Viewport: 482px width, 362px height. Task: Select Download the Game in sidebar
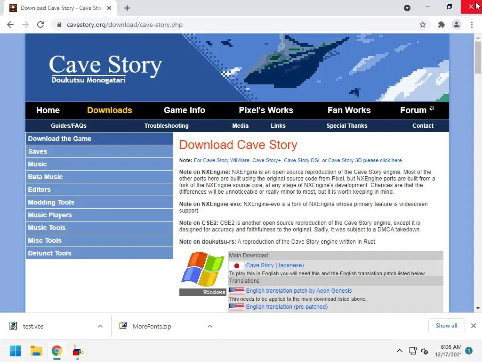coord(100,139)
